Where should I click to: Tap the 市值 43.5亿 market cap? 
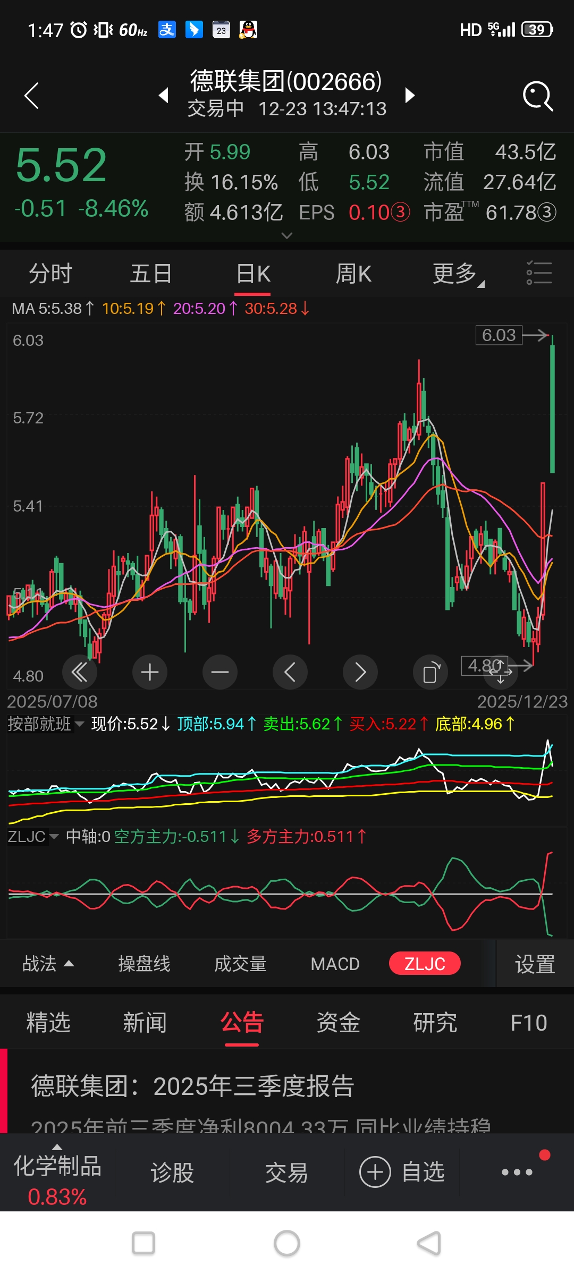490,152
